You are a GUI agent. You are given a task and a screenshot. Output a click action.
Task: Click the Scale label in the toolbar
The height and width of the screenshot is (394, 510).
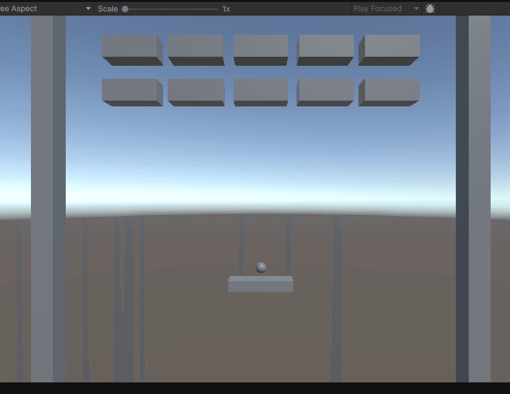coord(108,9)
